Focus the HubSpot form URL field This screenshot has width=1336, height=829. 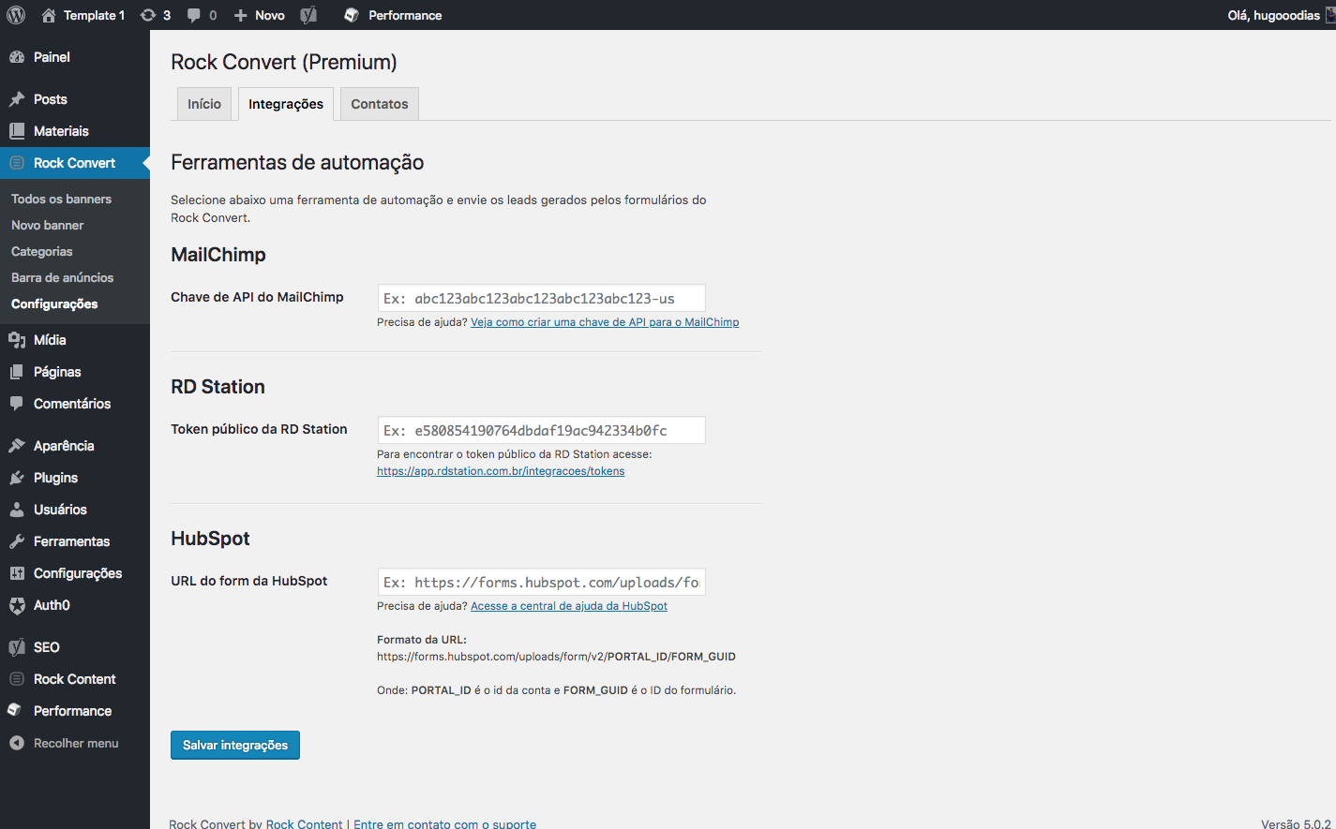(541, 582)
